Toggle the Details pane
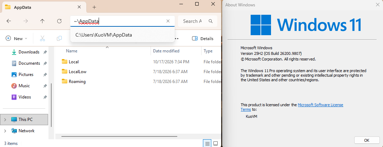 tap(203, 38)
